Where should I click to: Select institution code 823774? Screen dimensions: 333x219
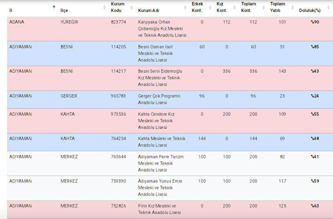pos(118,22)
